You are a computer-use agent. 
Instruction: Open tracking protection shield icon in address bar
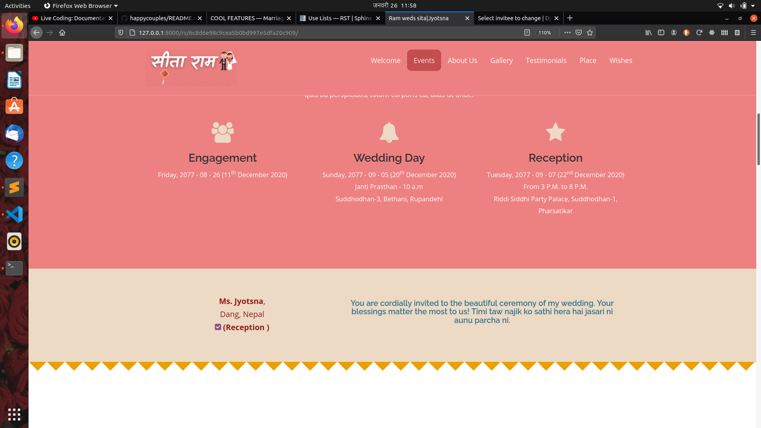pos(121,33)
